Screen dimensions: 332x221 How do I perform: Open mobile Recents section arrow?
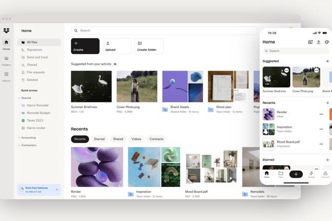[x=327, y=103]
